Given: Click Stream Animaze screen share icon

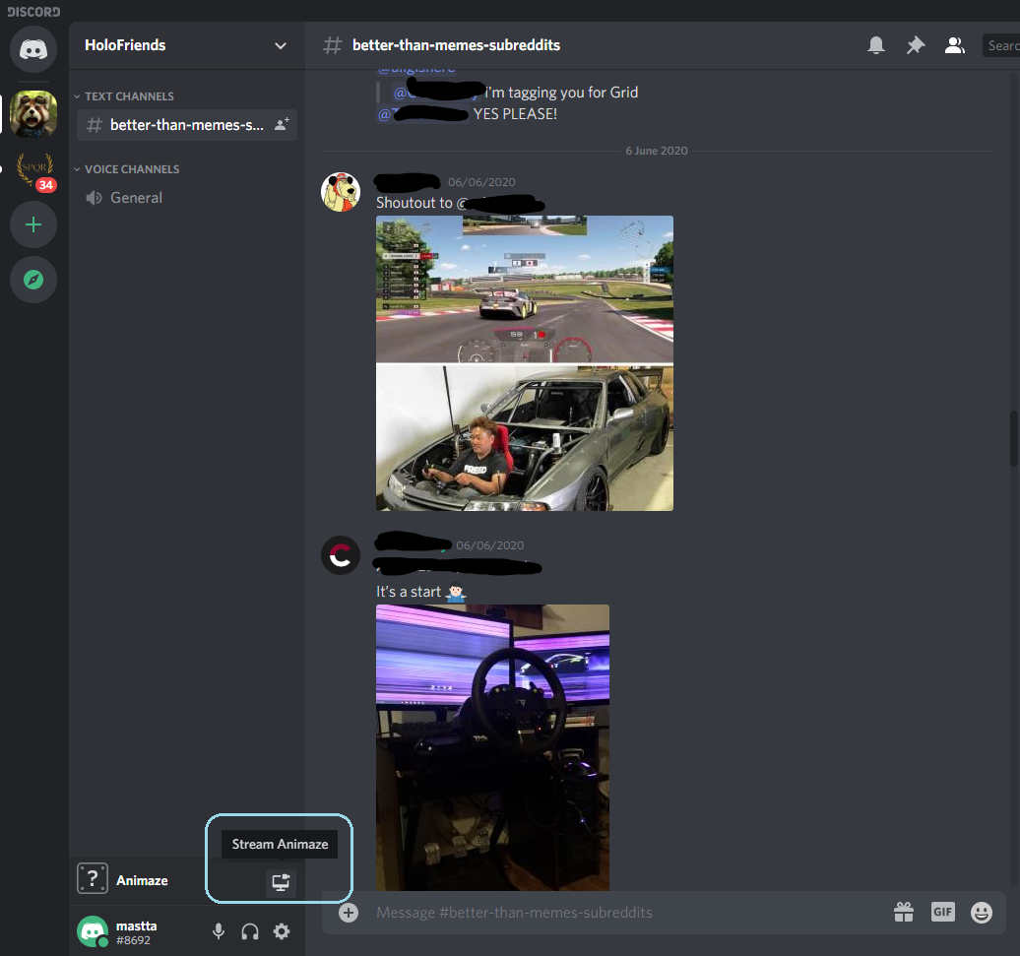Looking at the screenshot, I should pos(281,882).
